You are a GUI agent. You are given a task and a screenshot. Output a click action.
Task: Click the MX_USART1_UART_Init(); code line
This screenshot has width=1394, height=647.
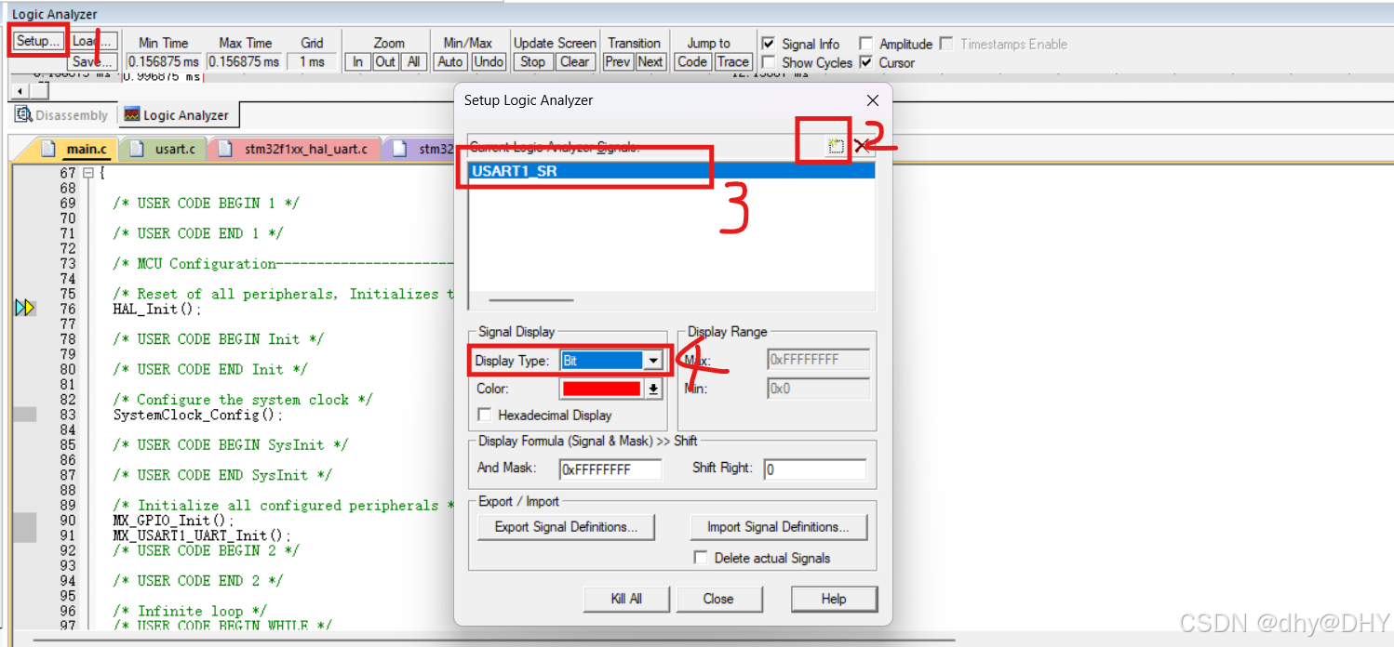point(202,535)
